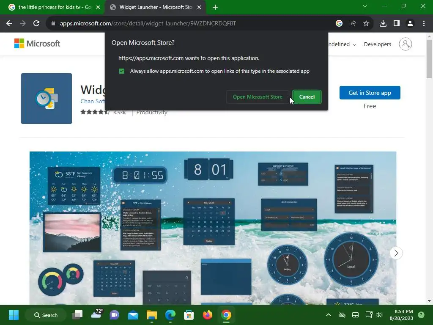Click taskbar Search box

[x=46, y=315]
